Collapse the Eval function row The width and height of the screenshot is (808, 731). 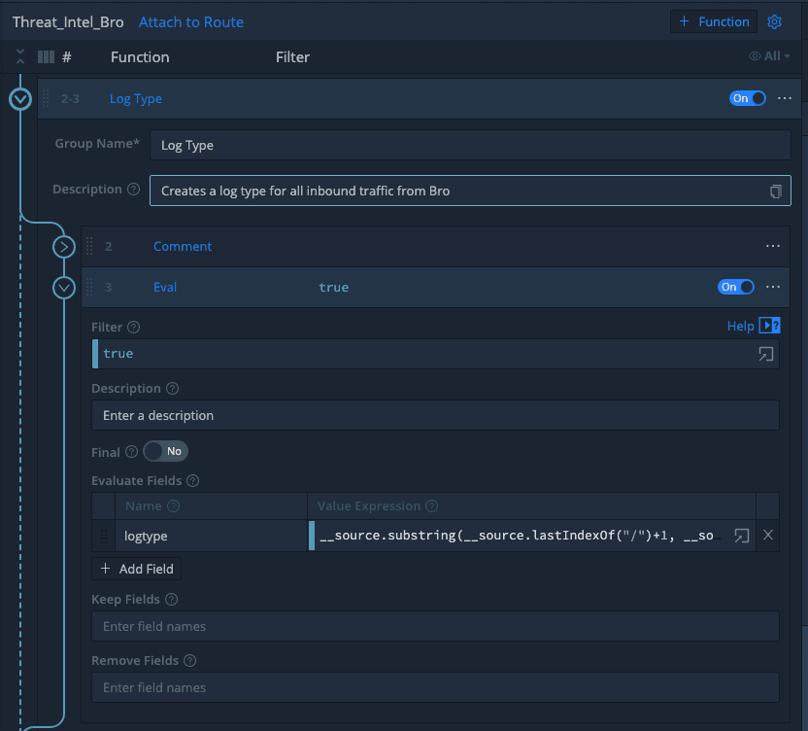point(64,288)
